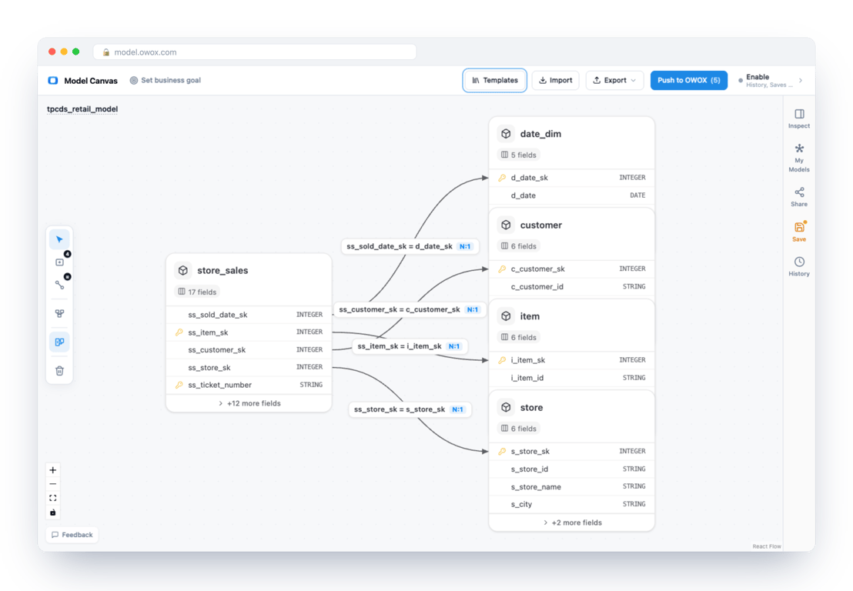Select the ss_store_sk = s_store_sk relationship label

pyautogui.click(x=410, y=409)
